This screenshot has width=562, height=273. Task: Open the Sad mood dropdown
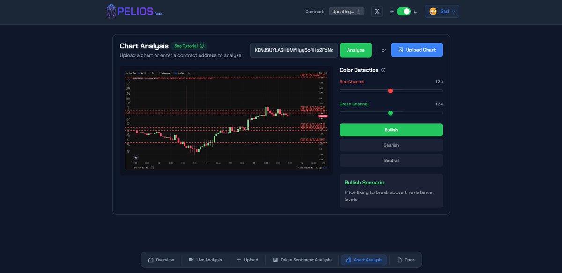pos(442,11)
